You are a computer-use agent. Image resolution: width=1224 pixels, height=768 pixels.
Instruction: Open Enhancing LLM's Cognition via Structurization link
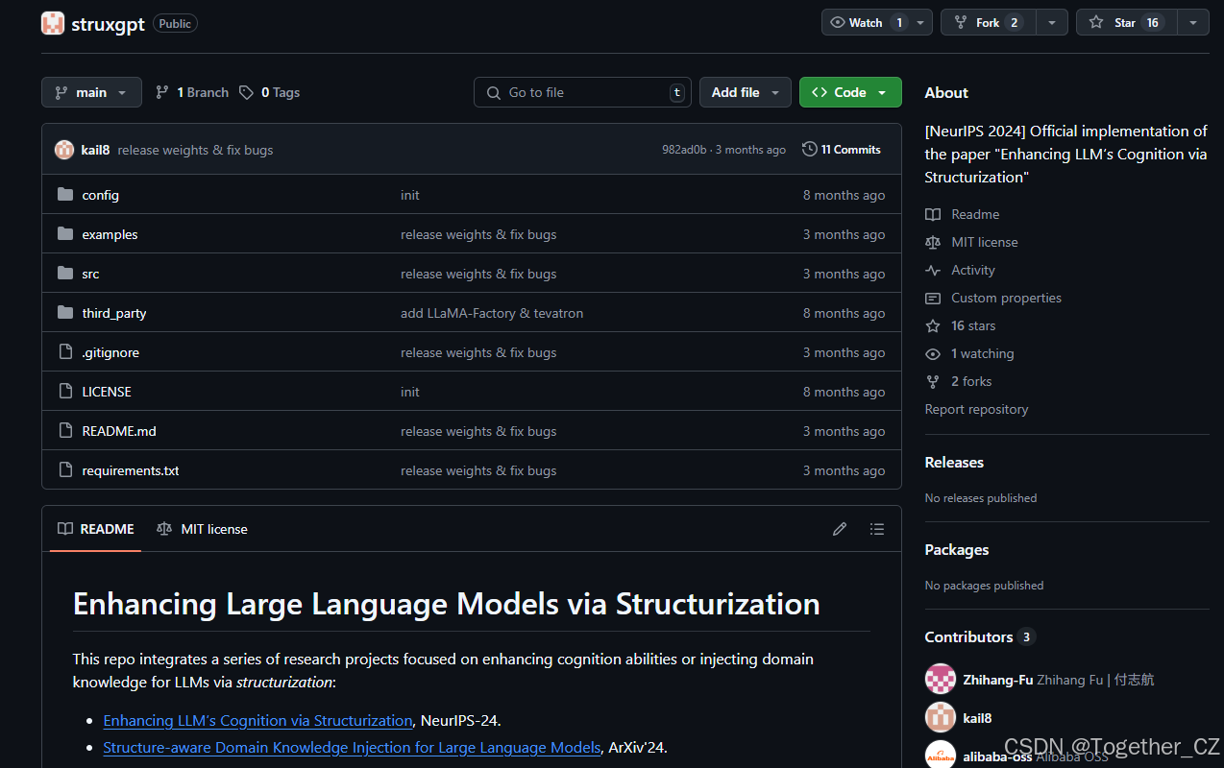(x=257, y=720)
